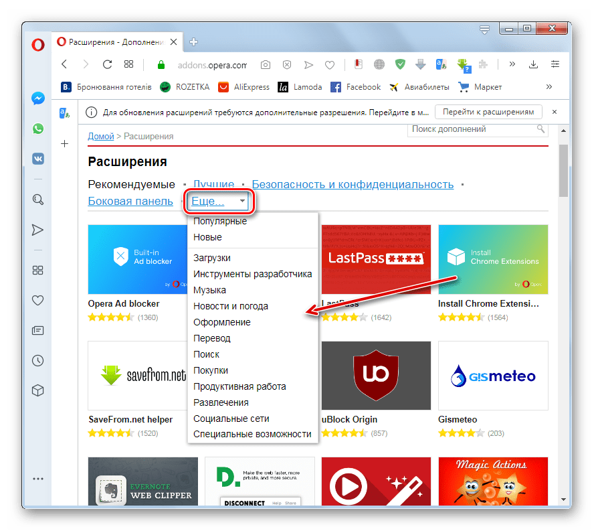Screen dimensions: 594x531
Task: Open sidebar settings three dots
Action: tap(38, 479)
